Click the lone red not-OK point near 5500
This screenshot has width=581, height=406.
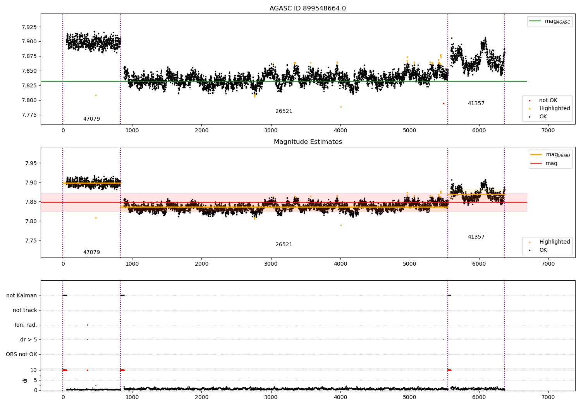[x=443, y=103]
